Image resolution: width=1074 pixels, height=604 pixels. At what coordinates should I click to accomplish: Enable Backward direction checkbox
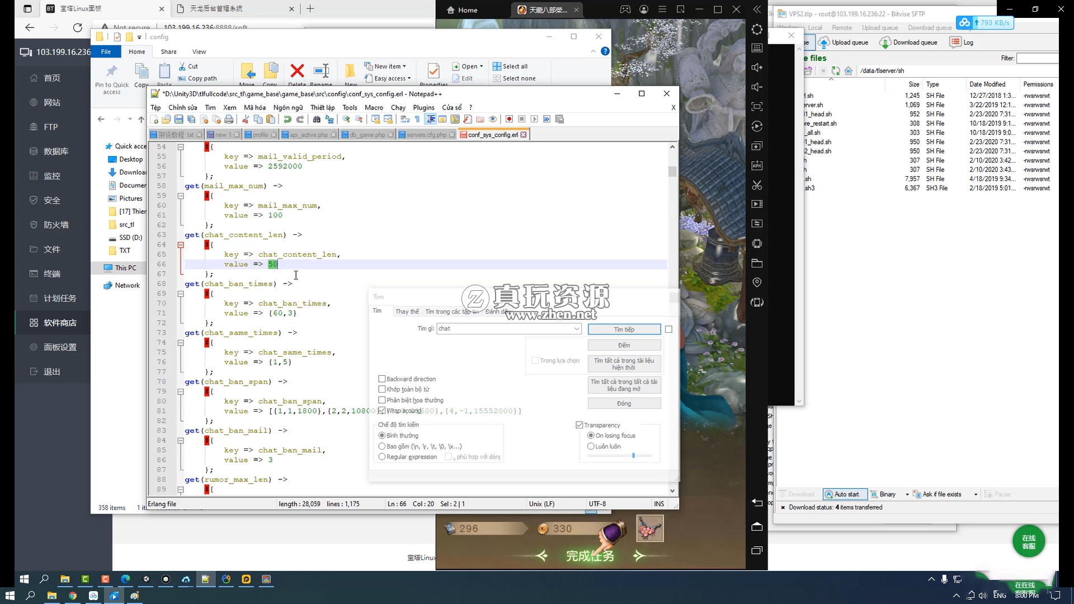click(x=382, y=379)
